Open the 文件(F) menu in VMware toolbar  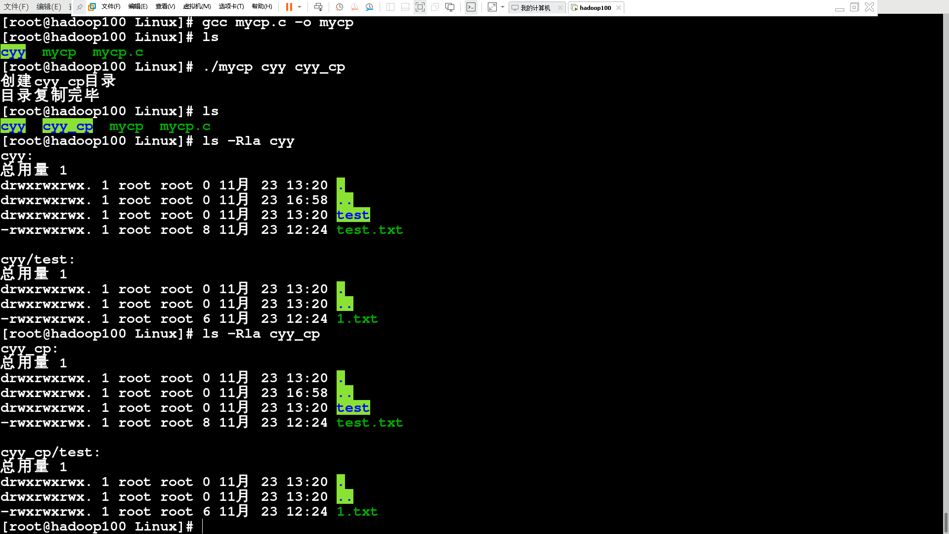111,6
